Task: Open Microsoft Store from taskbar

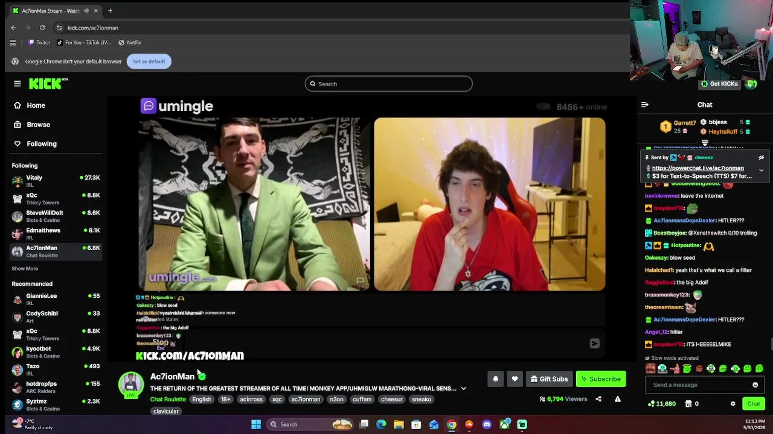Action: [x=416, y=424]
